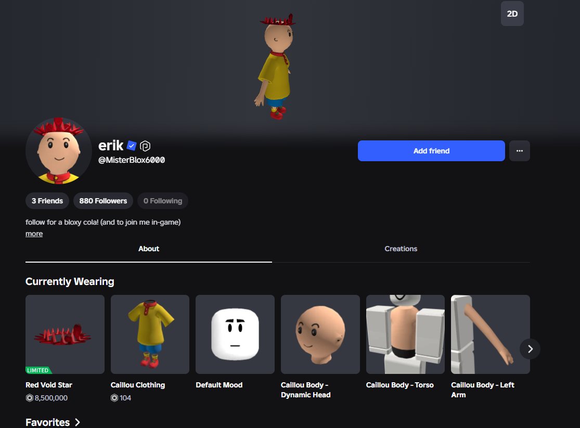Image resolution: width=580 pixels, height=428 pixels.
Task: Click the Red Void Star item name
Action: click(49, 385)
